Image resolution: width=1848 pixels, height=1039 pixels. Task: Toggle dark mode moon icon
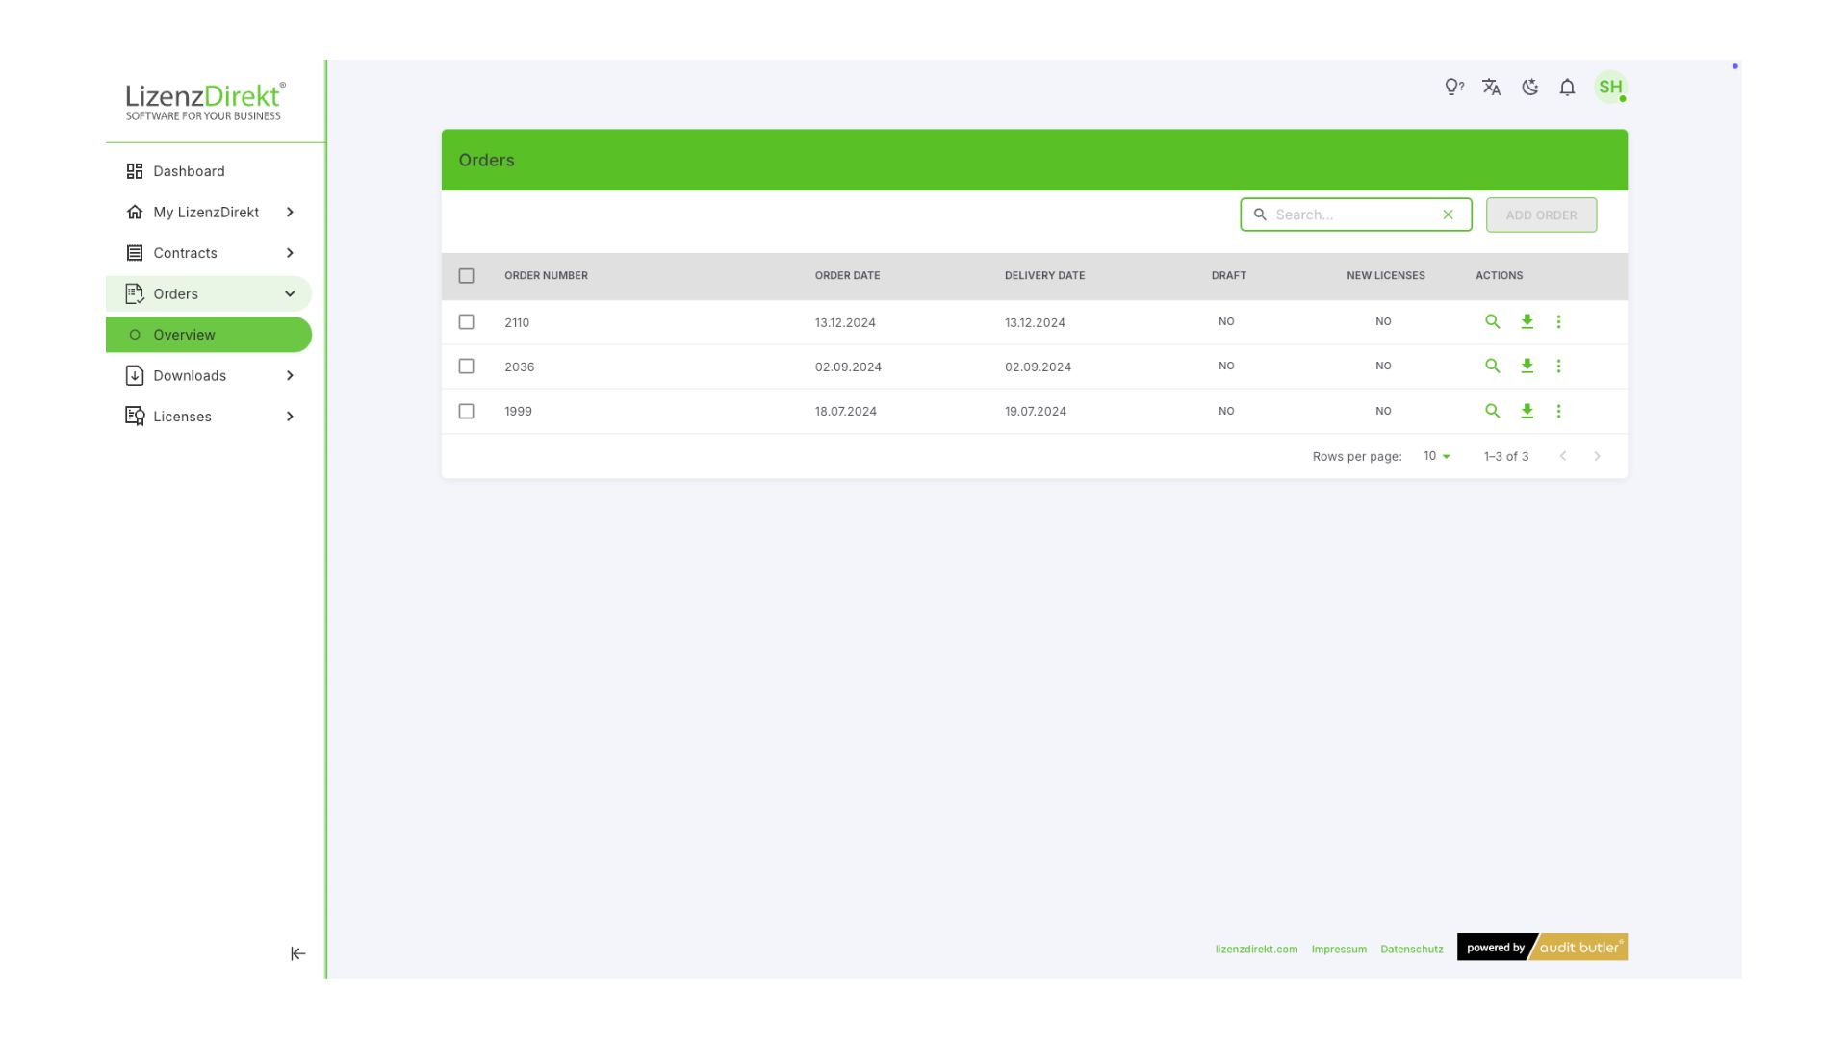coord(1529,88)
